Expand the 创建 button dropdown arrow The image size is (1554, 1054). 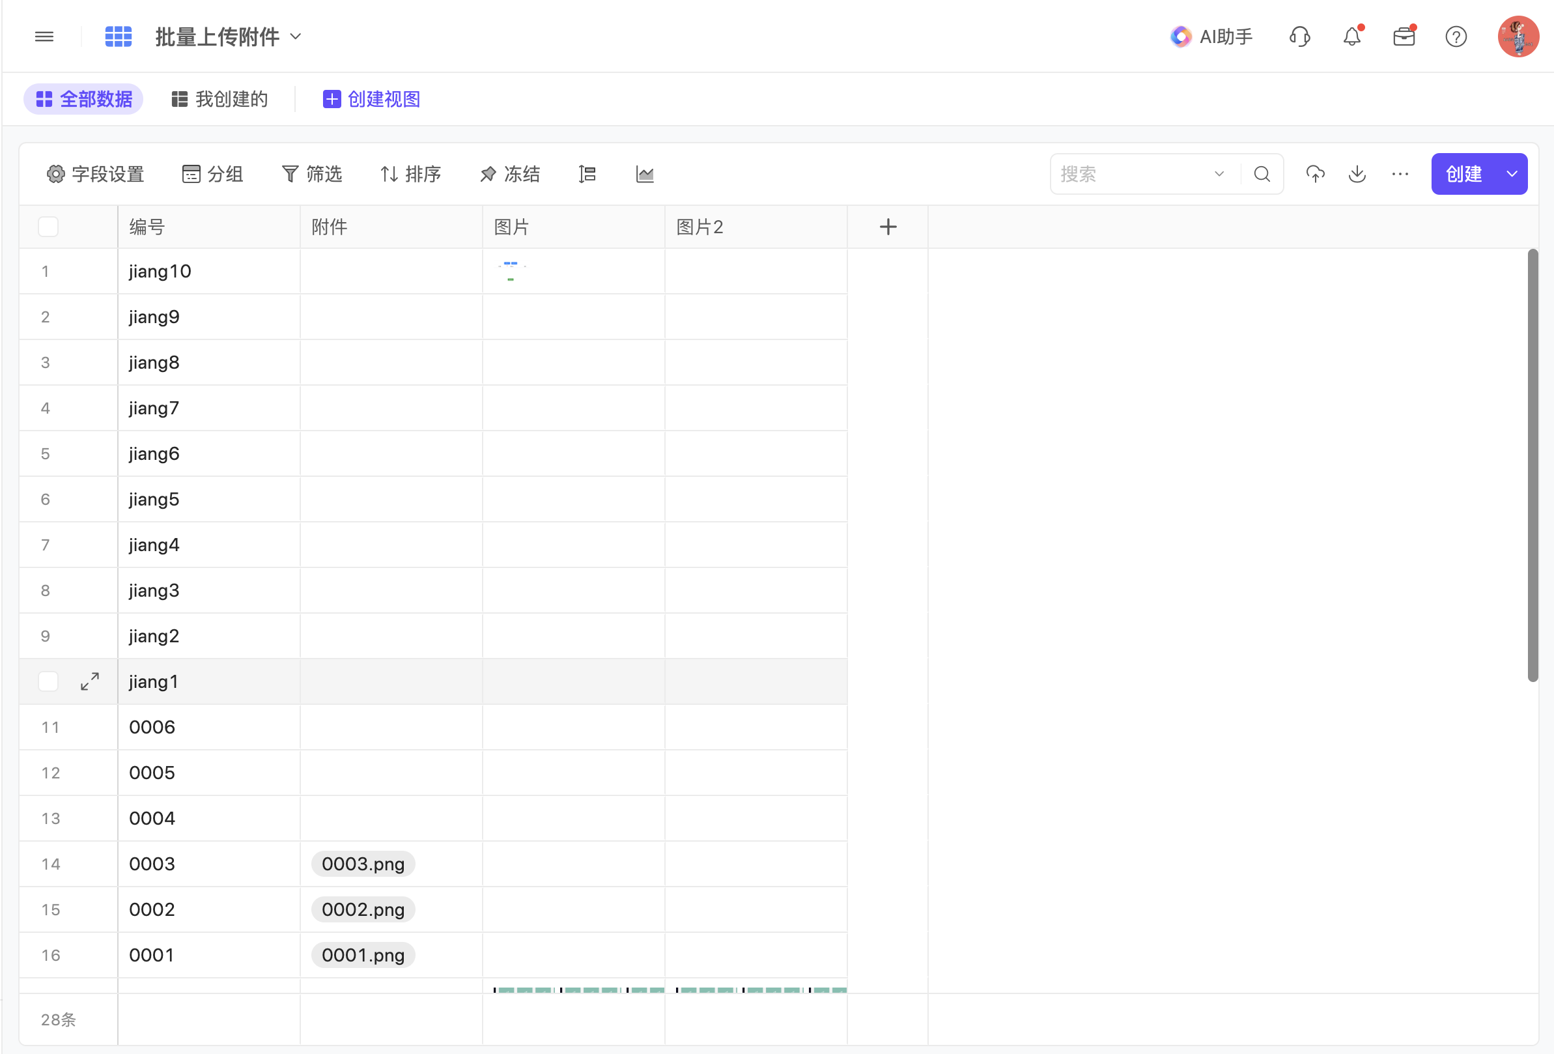pos(1512,175)
